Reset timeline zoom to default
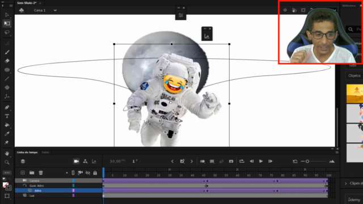This screenshot has height=204, width=363. click(295, 161)
